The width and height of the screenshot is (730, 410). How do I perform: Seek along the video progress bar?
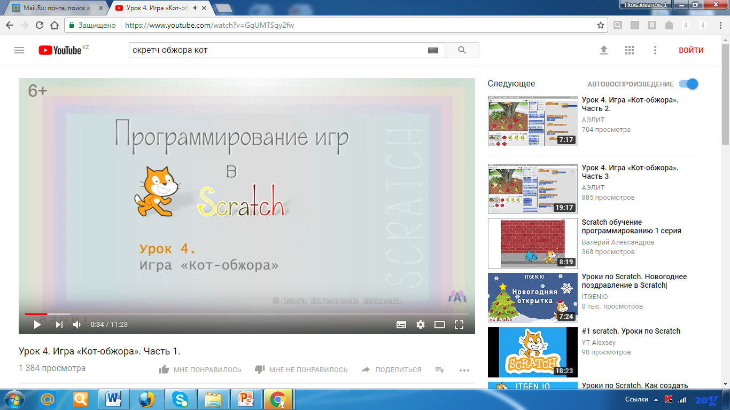[x=246, y=314]
